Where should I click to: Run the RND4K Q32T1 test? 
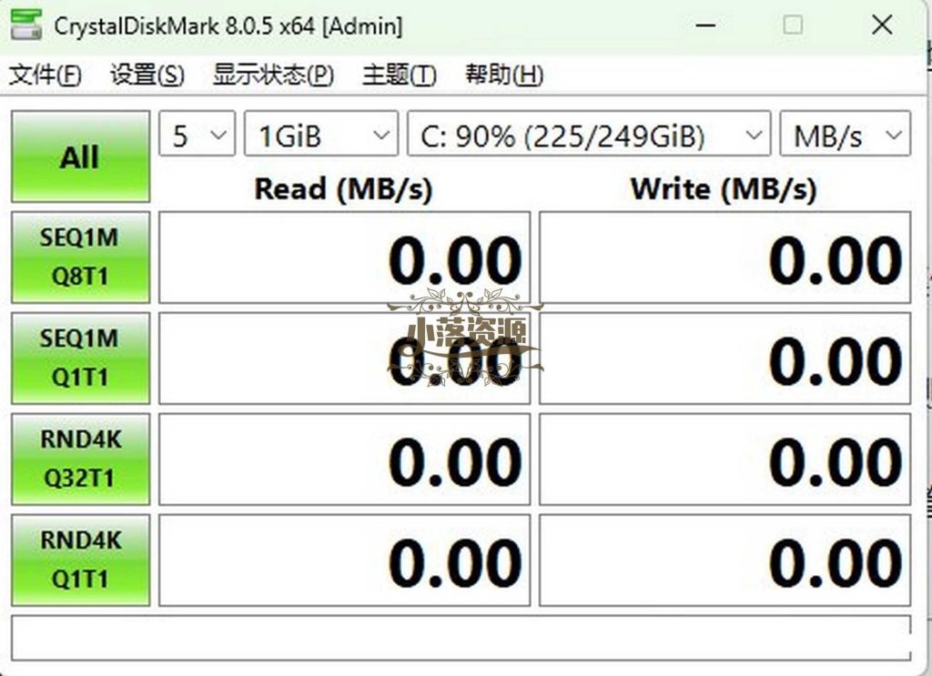[80, 459]
